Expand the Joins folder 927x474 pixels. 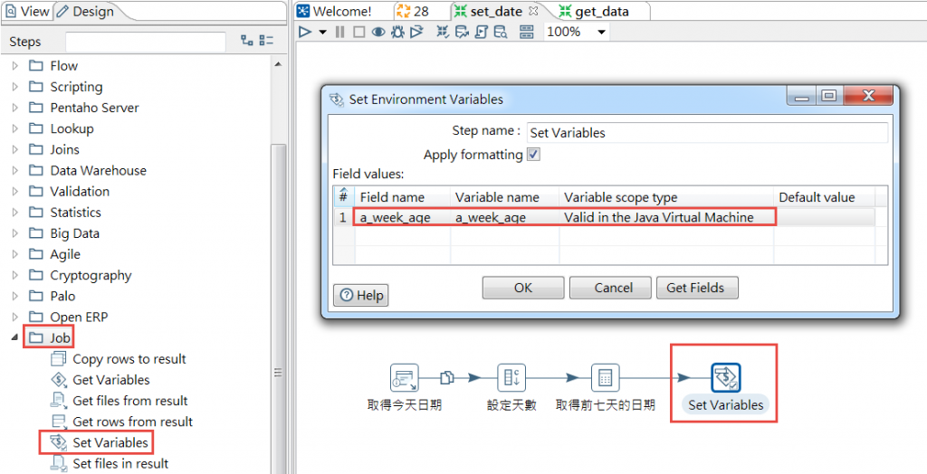(15, 149)
